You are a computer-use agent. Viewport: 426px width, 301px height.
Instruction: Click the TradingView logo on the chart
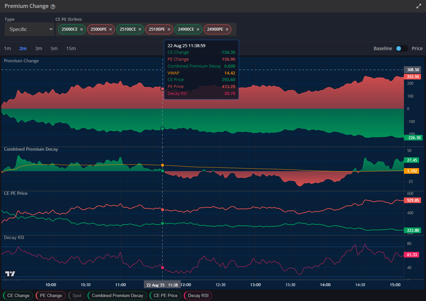10,274
